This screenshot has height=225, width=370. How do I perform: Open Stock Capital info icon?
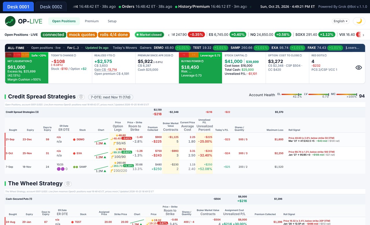tap(246, 55)
